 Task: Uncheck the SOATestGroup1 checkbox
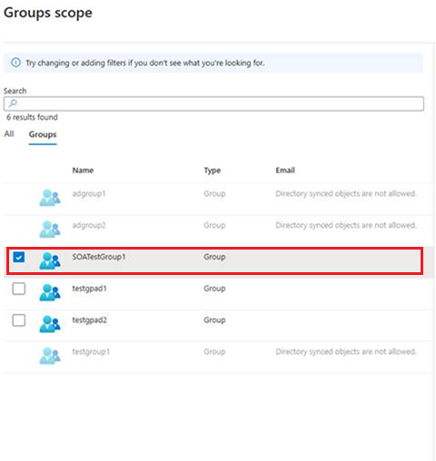click(19, 258)
